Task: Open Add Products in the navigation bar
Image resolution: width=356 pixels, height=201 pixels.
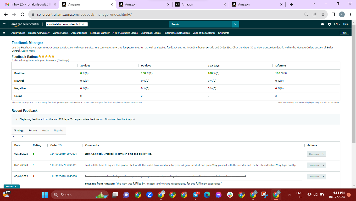Action: [18, 33]
